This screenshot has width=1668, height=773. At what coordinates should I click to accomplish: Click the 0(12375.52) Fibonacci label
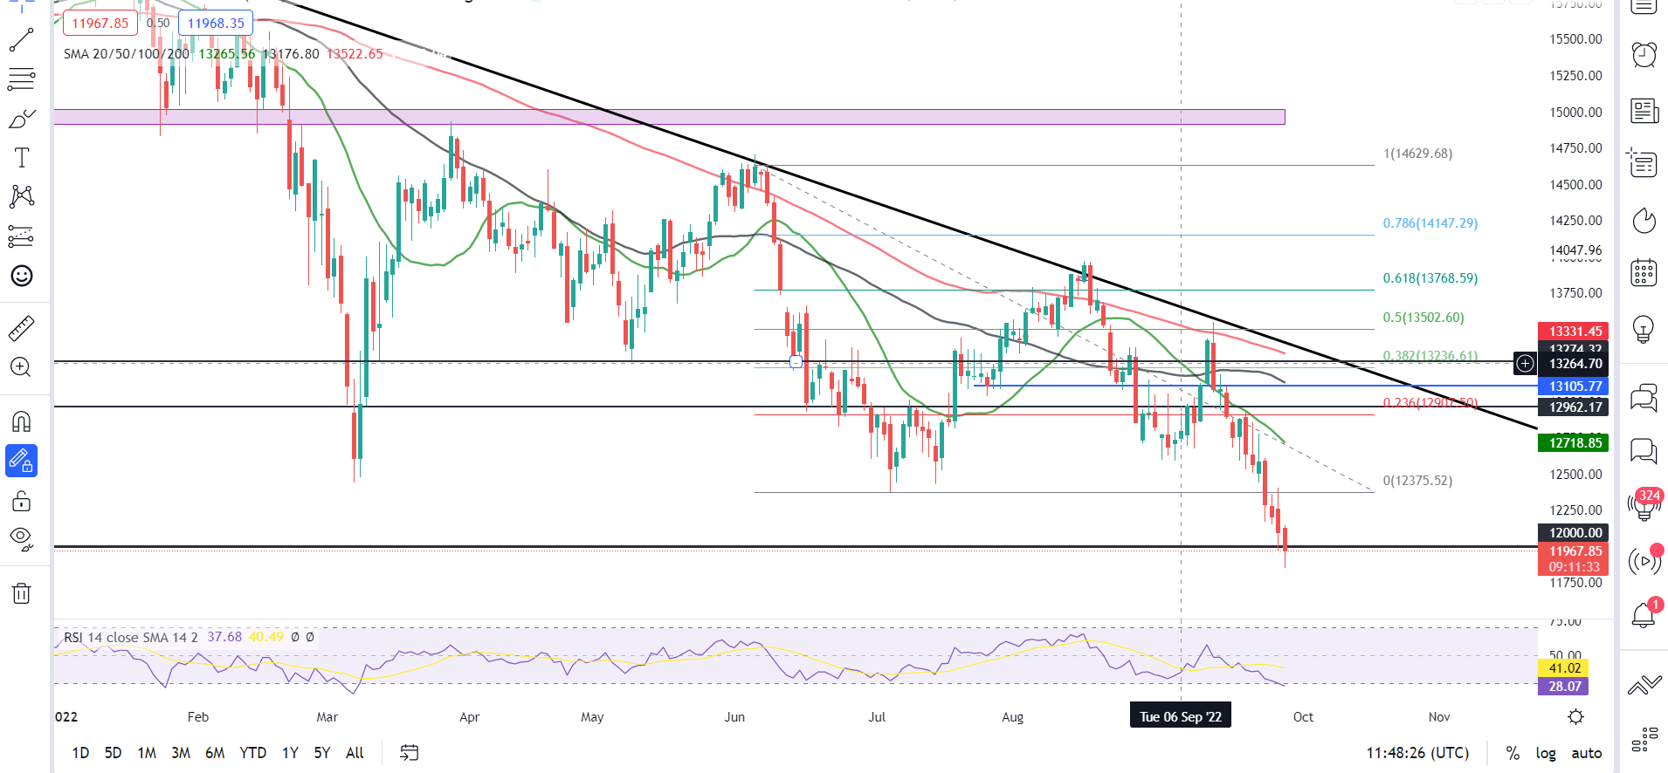tap(1418, 481)
